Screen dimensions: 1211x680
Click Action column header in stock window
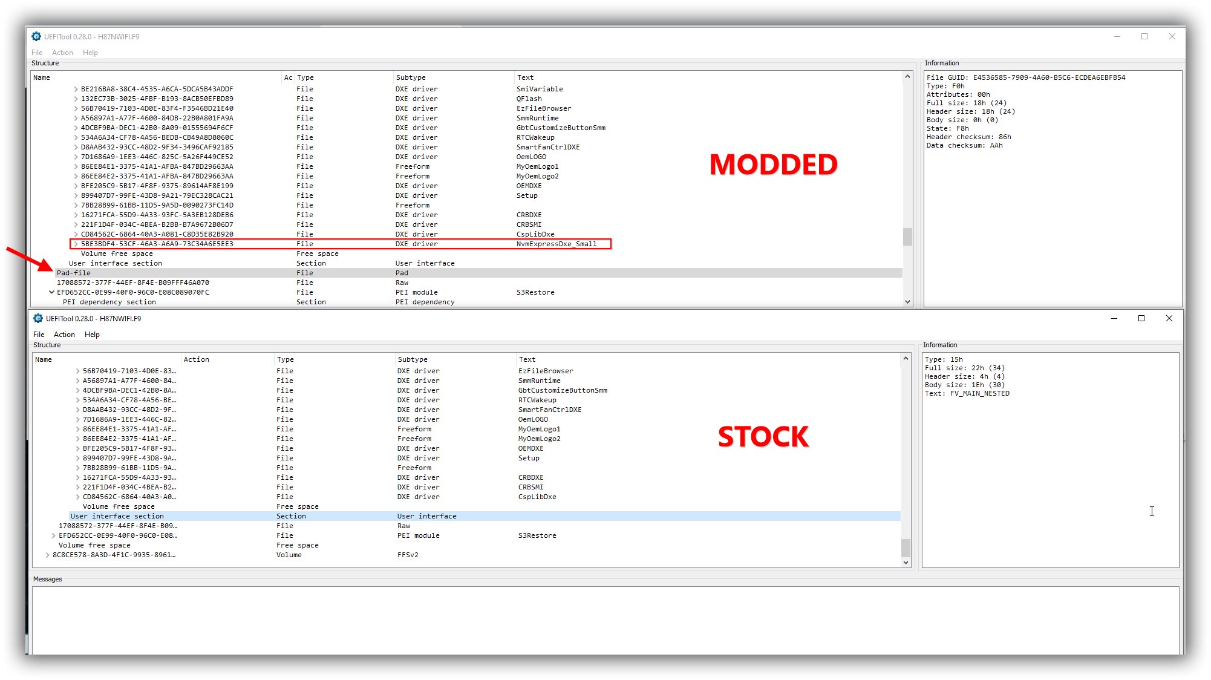[x=227, y=359]
